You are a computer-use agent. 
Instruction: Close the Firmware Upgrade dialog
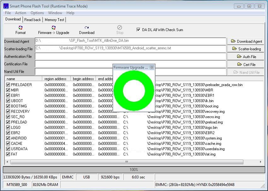pyautogui.click(x=152, y=67)
